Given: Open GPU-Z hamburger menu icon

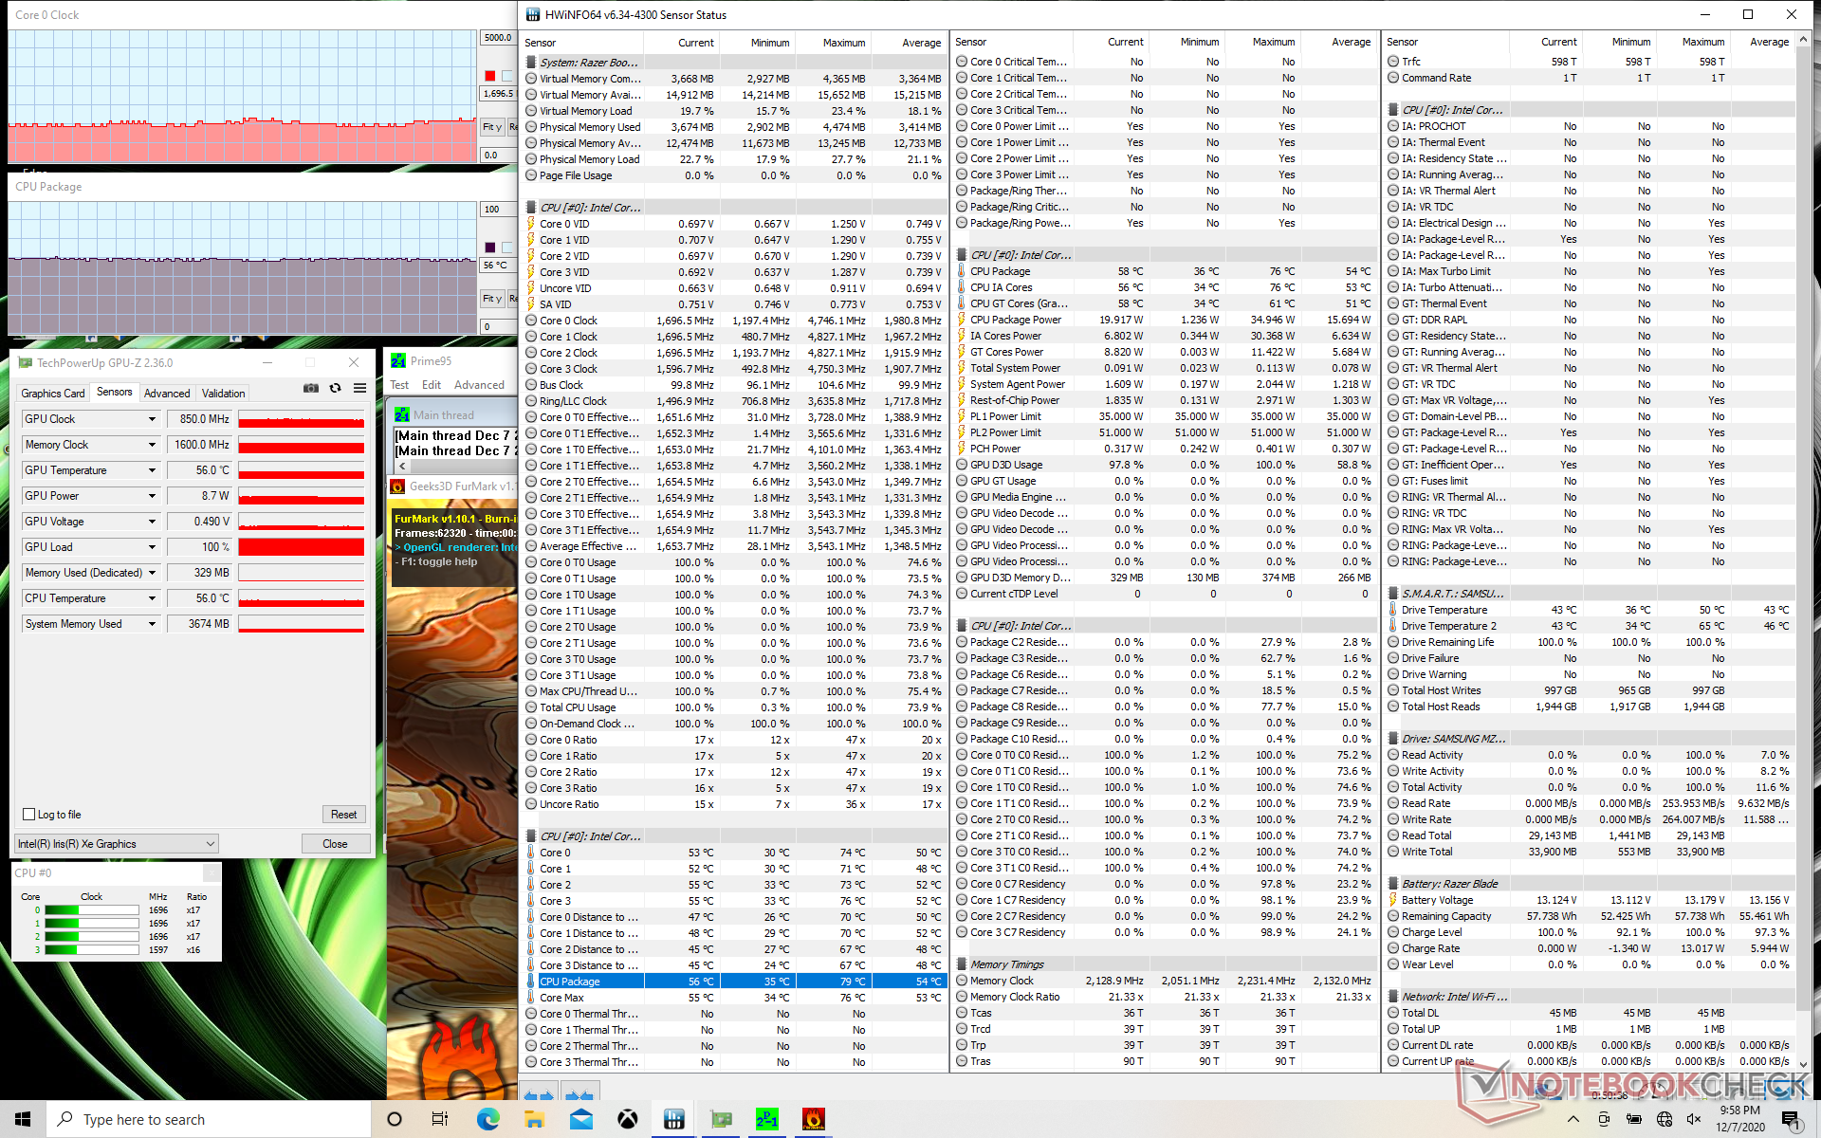Looking at the screenshot, I should coord(359,388).
